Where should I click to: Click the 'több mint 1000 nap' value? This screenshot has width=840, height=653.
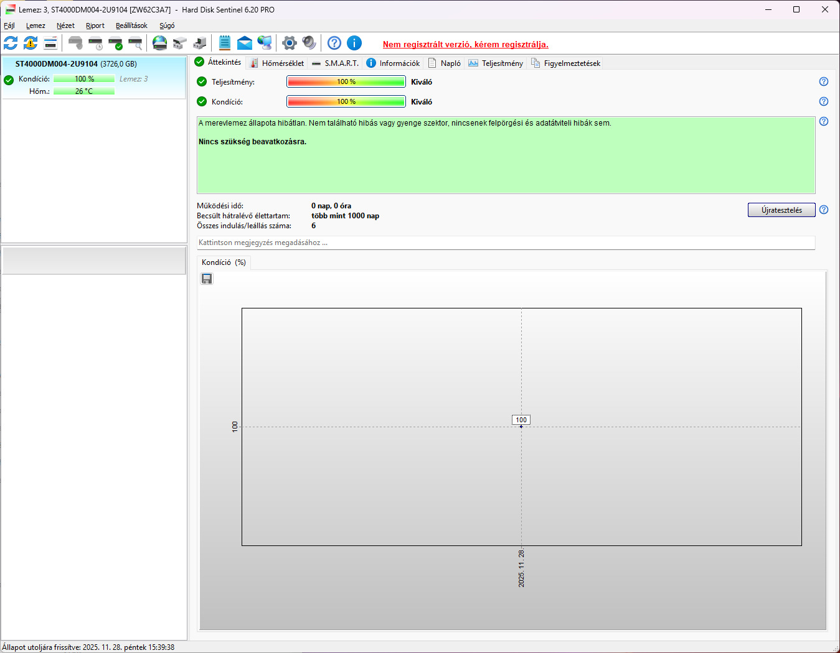point(345,216)
